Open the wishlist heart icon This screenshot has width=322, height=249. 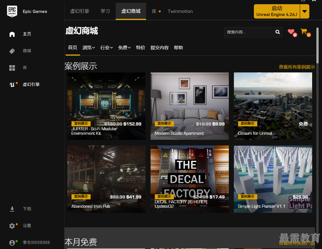coord(291,32)
